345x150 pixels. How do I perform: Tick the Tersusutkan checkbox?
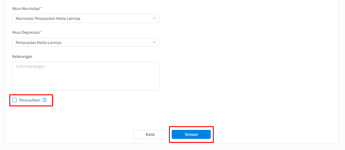[15, 100]
